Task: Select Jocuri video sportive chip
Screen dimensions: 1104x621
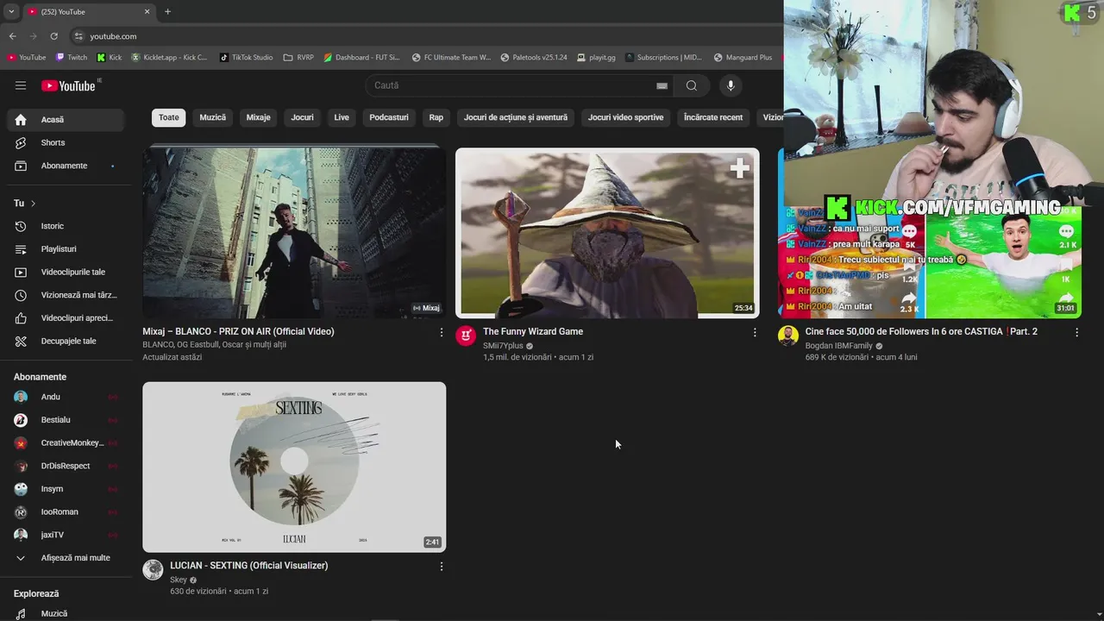Action: [626, 117]
